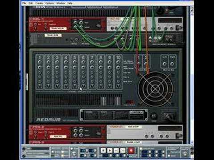This screenshot has height=160, width=214.
Task: Click Redrum channel 5 Pitch CV In jack
Action: coord(74,81)
